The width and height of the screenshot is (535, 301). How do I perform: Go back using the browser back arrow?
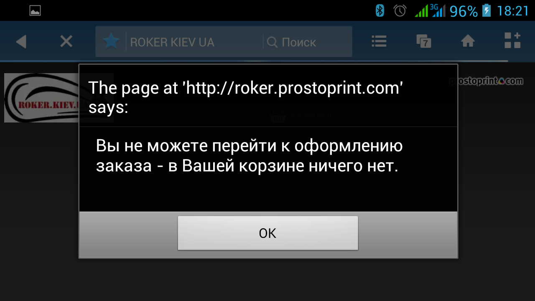pos(21,41)
